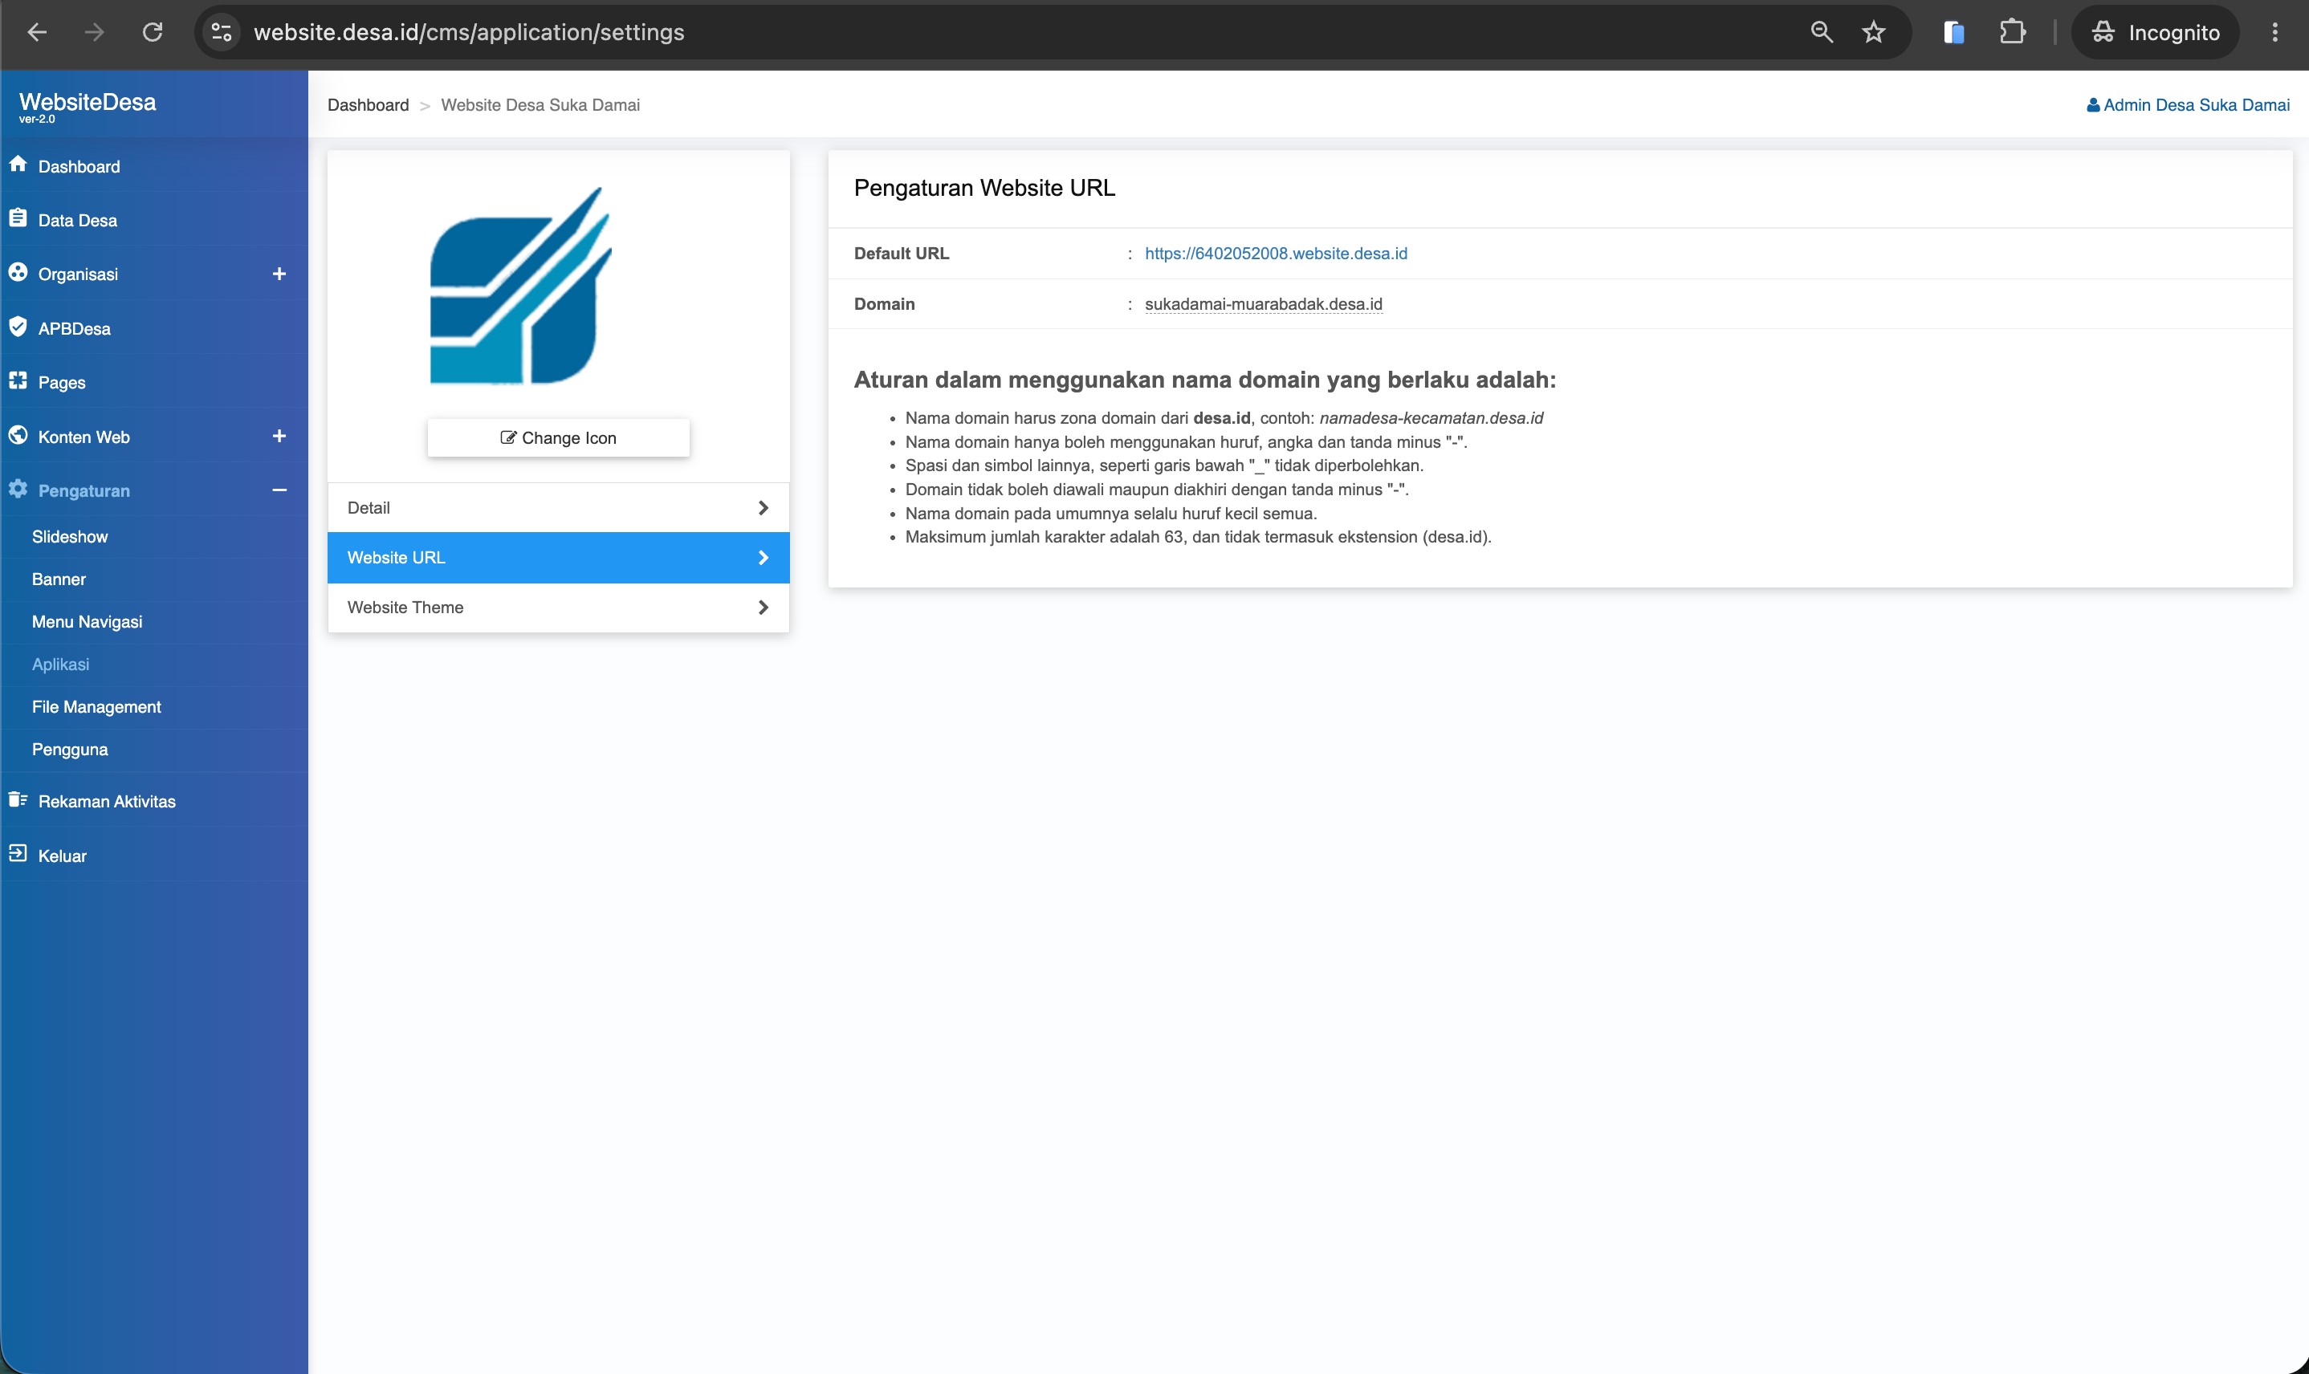
Task: Expand the Konten Web submenu plus sign
Action: click(x=279, y=436)
